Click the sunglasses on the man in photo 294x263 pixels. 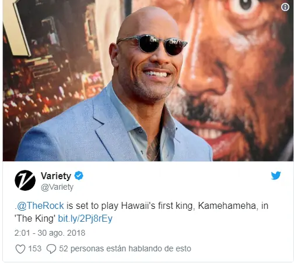[152, 44]
